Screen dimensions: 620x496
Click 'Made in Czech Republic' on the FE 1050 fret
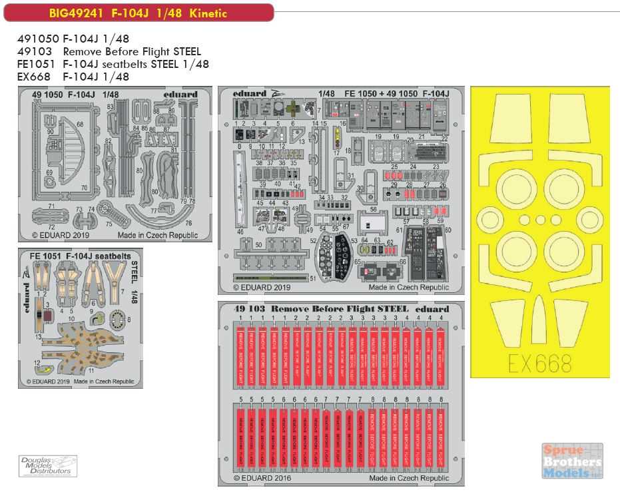pos(409,288)
